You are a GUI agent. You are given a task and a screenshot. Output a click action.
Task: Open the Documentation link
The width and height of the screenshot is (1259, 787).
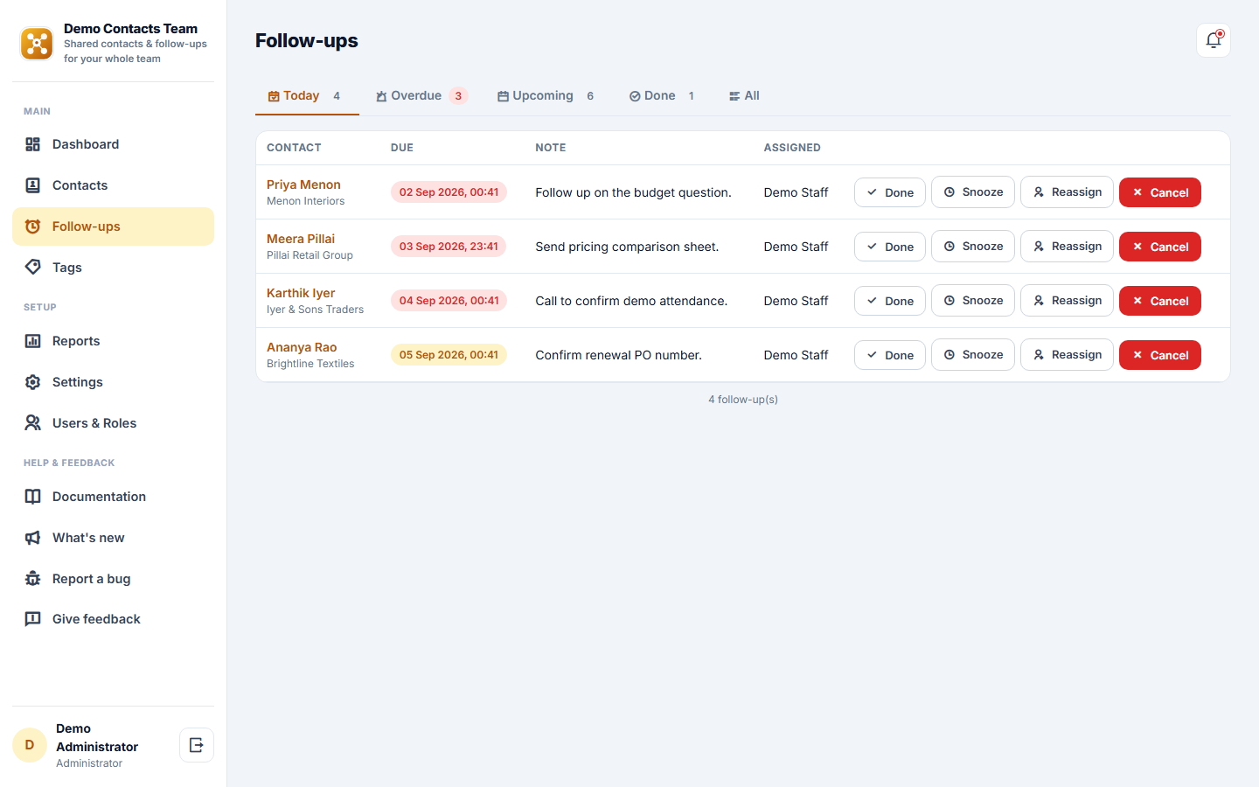(x=113, y=497)
